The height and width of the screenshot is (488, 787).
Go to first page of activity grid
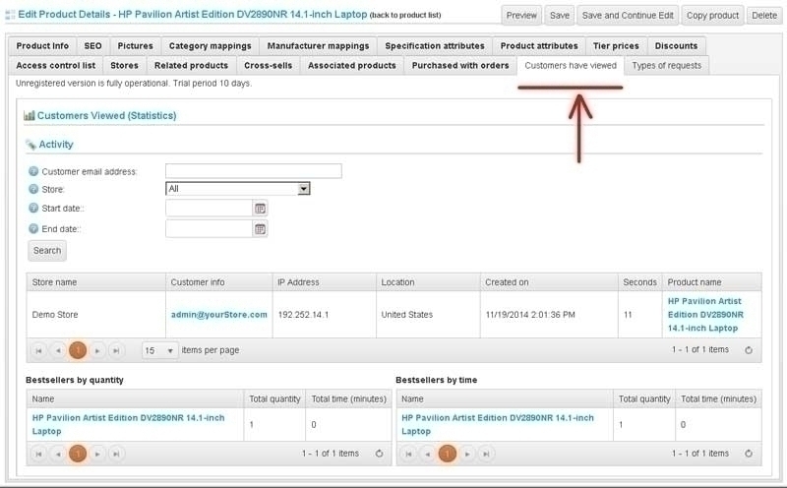click(x=38, y=350)
